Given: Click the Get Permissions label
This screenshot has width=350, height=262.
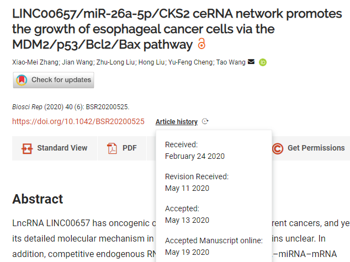Looking at the screenshot, I should (316, 148).
